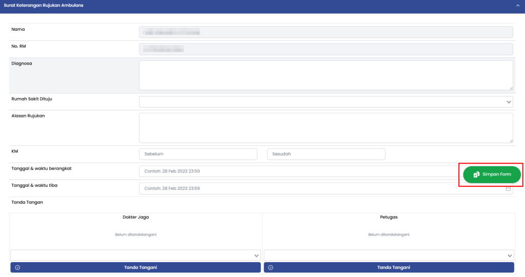
Task: Click check-circle icon on Petugas sign button
Action: (271, 267)
